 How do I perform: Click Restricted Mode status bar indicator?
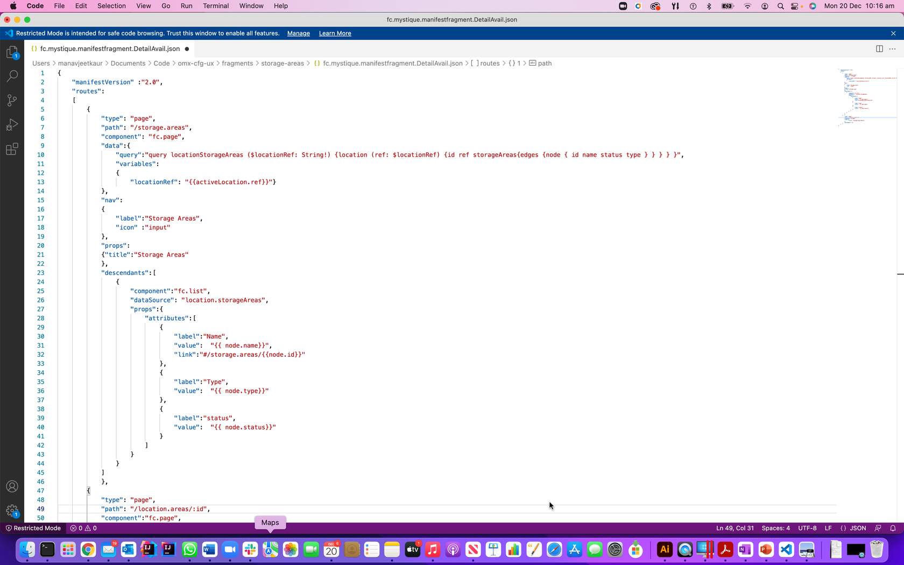(x=33, y=528)
